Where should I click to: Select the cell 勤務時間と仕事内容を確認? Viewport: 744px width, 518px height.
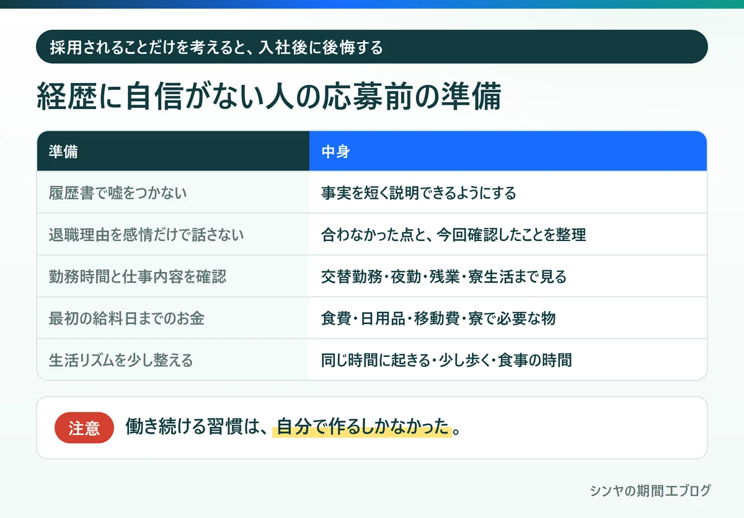pos(173,276)
